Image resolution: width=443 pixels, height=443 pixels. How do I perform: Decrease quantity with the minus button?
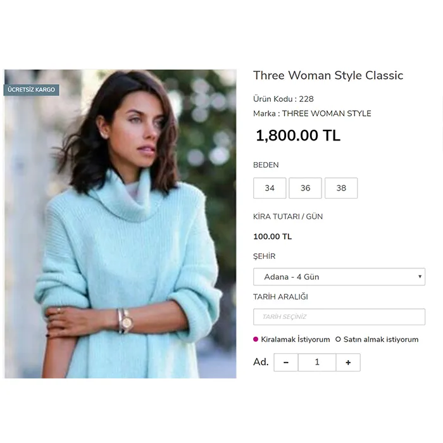tap(286, 362)
